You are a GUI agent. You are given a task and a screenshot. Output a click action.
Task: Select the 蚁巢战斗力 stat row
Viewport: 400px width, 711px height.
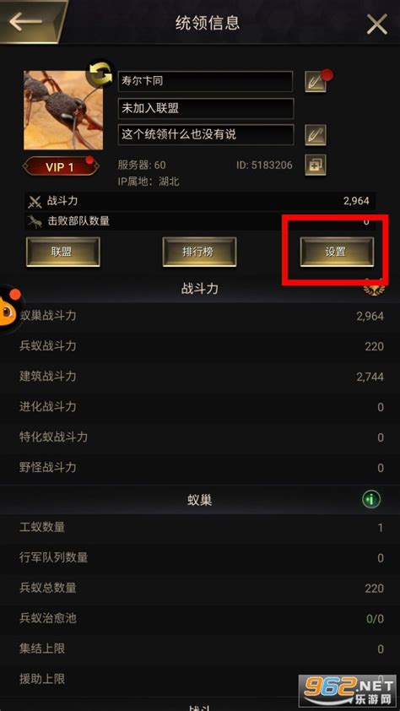coord(200,316)
